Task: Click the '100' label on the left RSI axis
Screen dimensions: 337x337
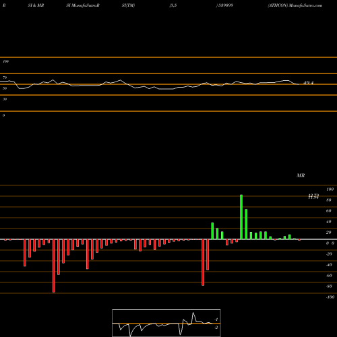Action: coord(5,61)
